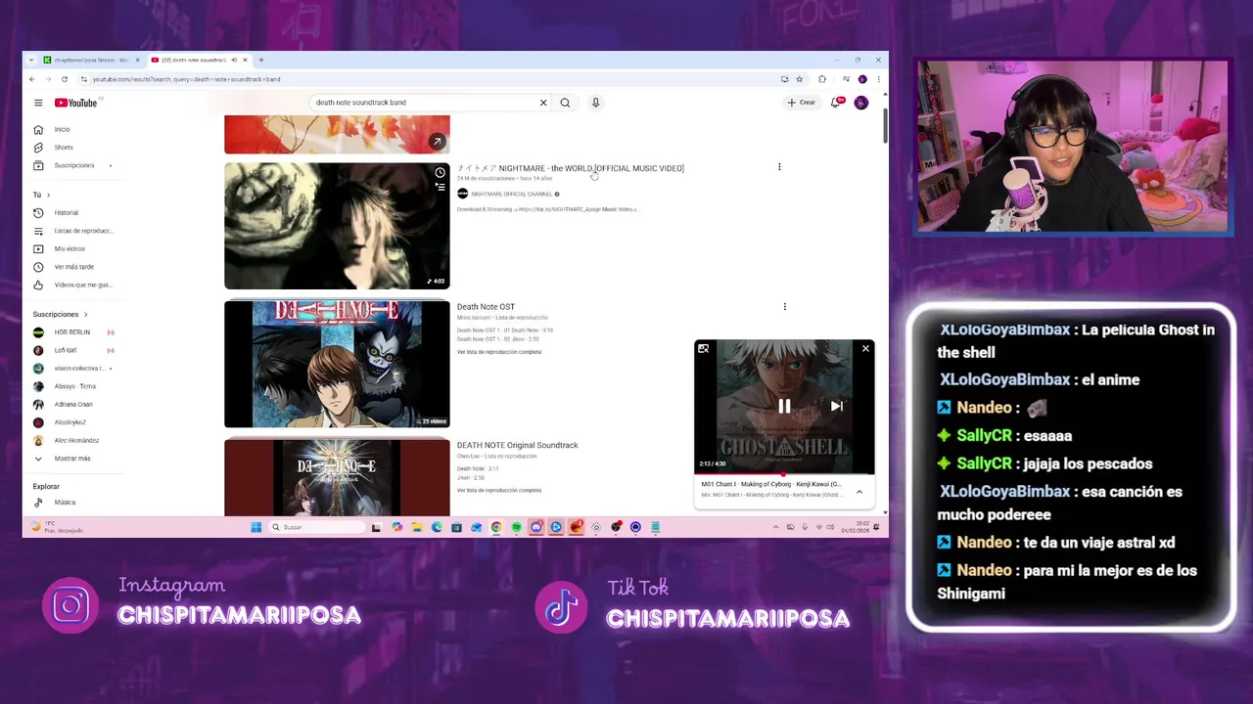Click DEATH NOTE Original Soundtrack thumbnail
The width and height of the screenshot is (1253, 704).
click(337, 477)
